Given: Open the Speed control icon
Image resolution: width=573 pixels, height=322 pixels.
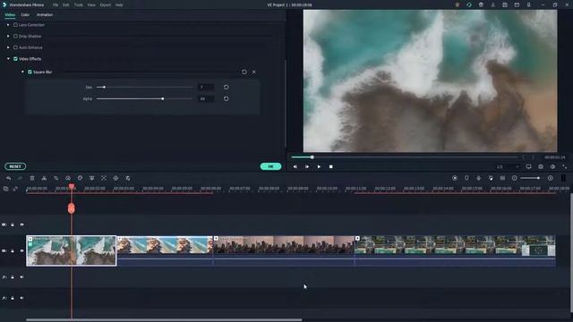Looking at the screenshot, I should tap(68, 178).
